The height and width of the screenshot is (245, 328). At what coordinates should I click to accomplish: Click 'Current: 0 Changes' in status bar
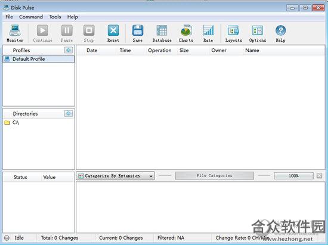(121, 238)
